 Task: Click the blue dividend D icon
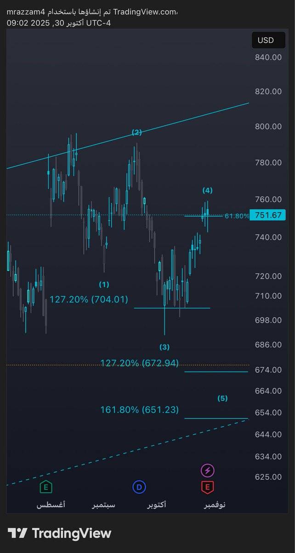pos(139,487)
